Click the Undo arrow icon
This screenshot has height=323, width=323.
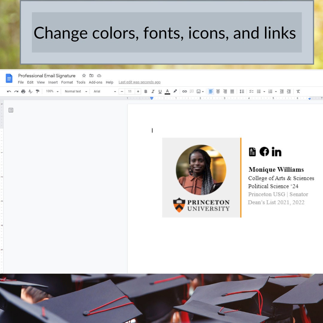(x=9, y=92)
